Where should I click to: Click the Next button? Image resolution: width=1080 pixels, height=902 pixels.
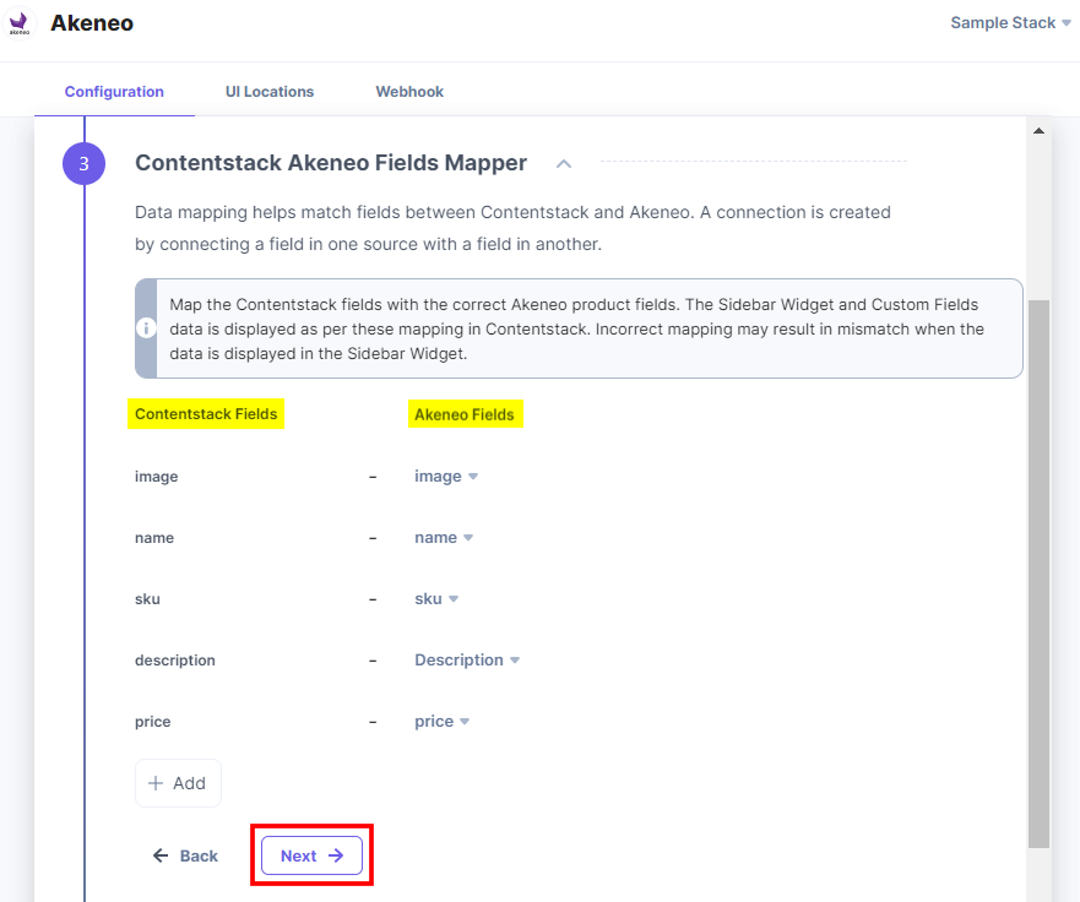(x=312, y=856)
